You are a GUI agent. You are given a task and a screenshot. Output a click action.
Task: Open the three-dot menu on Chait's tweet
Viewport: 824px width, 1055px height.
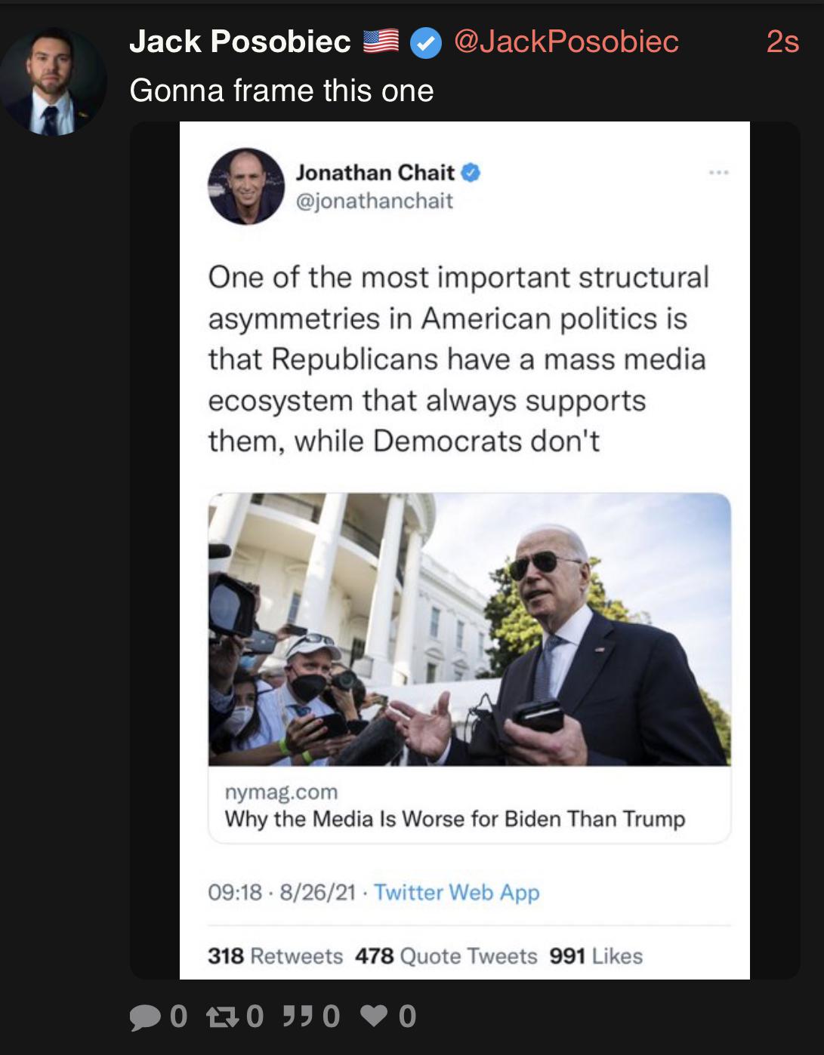pos(718,173)
